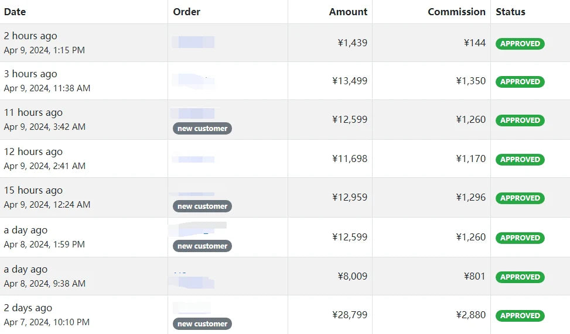Screen dimensions: 570x334
Task: Open the order link dated Apr 8, 9:38 AM
Action: [193, 281]
